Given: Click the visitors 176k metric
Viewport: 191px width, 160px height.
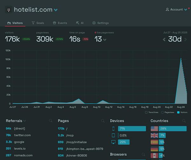Looking at the screenshot, I should pos(12,39).
